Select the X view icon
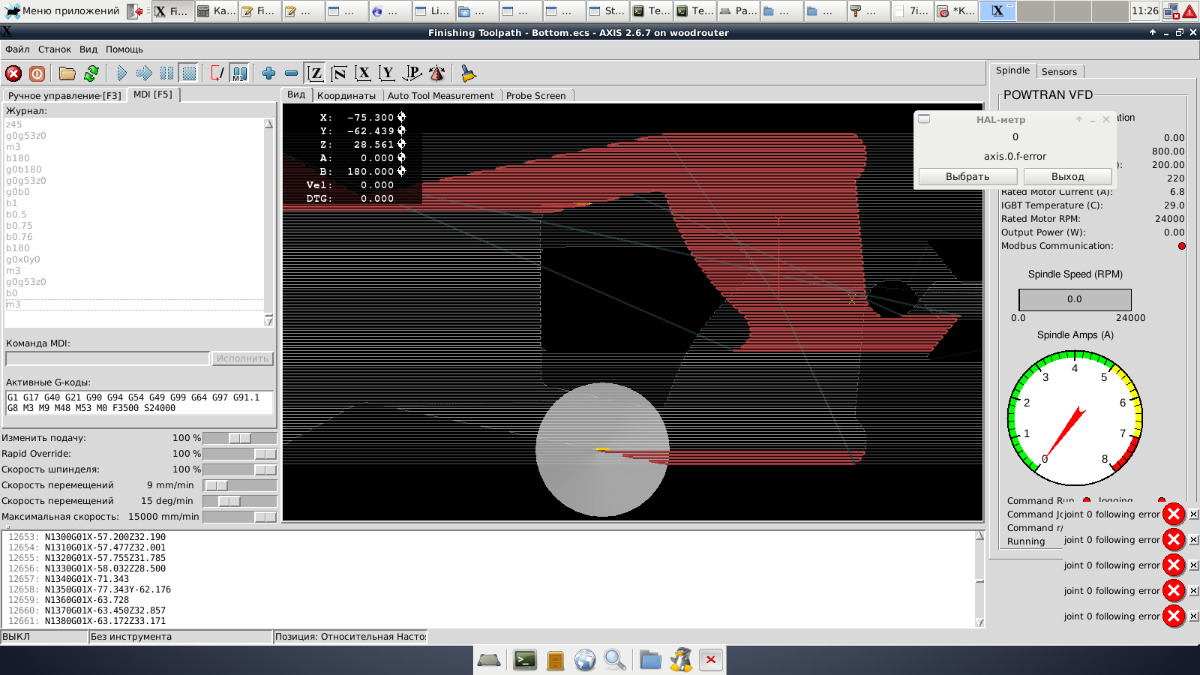1200x675 pixels. pyautogui.click(x=363, y=73)
